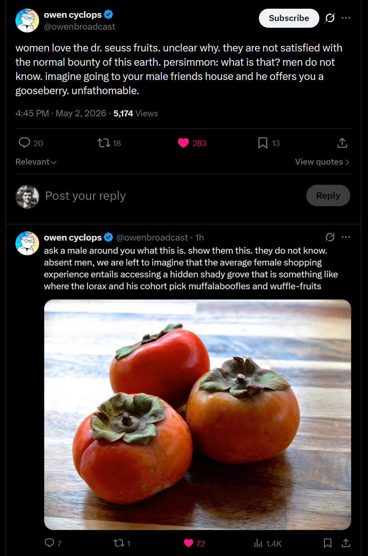
Task: Open the more options menu on main post
Action: point(346,18)
